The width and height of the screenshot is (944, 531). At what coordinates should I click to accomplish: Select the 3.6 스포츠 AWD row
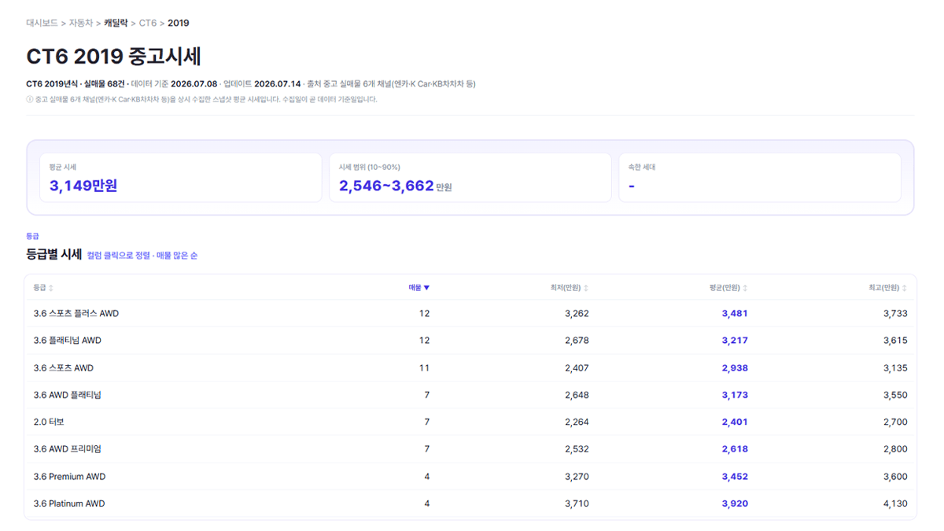pos(470,367)
